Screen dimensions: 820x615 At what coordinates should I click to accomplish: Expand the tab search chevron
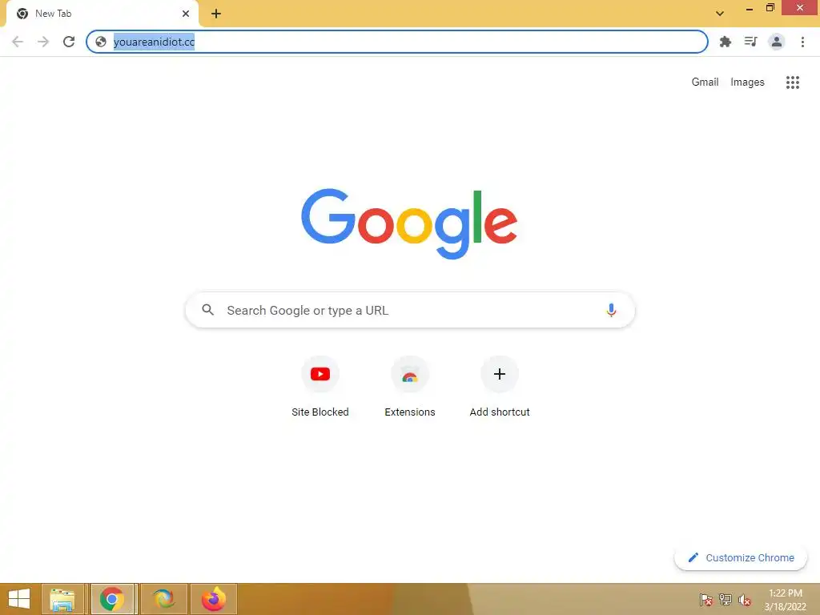[x=720, y=14]
